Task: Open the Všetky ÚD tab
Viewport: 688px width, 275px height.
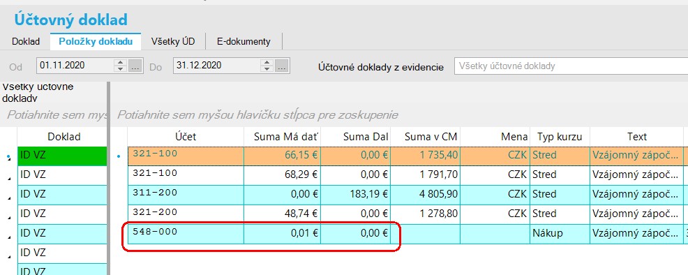Action: 173,42
